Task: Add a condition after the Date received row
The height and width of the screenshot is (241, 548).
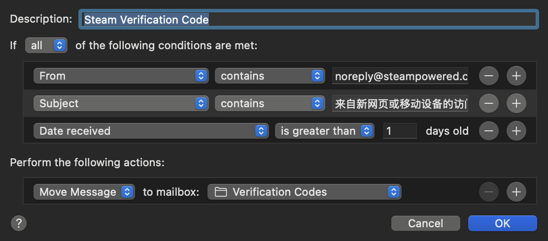Action: pos(516,131)
